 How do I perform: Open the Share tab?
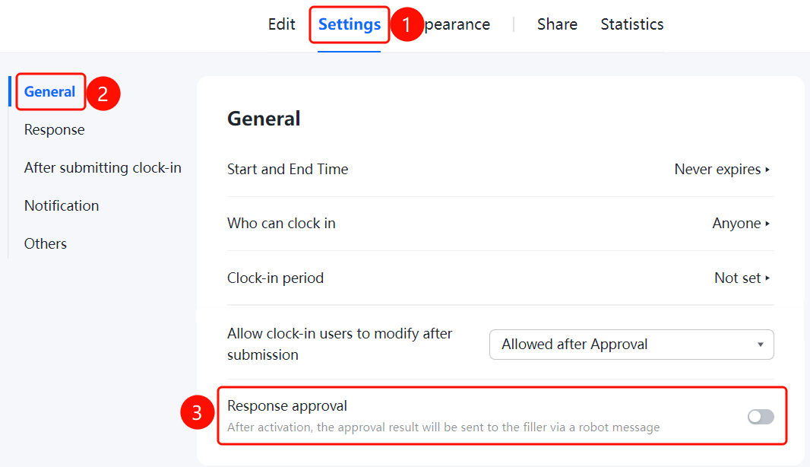[557, 24]
